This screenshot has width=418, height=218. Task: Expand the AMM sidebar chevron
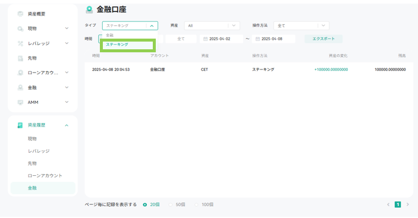coord(67,102)
